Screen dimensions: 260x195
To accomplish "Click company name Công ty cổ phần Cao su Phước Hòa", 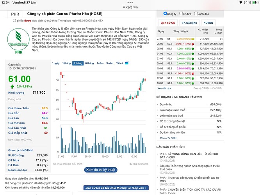I will click(x=65, y=14).
